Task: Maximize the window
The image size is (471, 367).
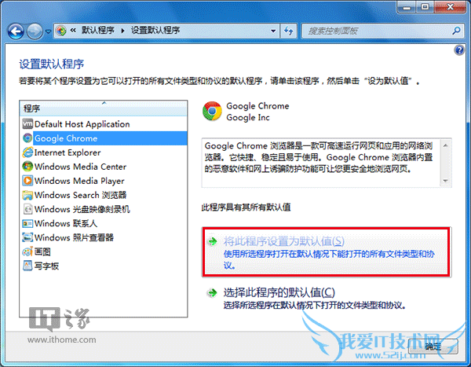Action: 425,6
